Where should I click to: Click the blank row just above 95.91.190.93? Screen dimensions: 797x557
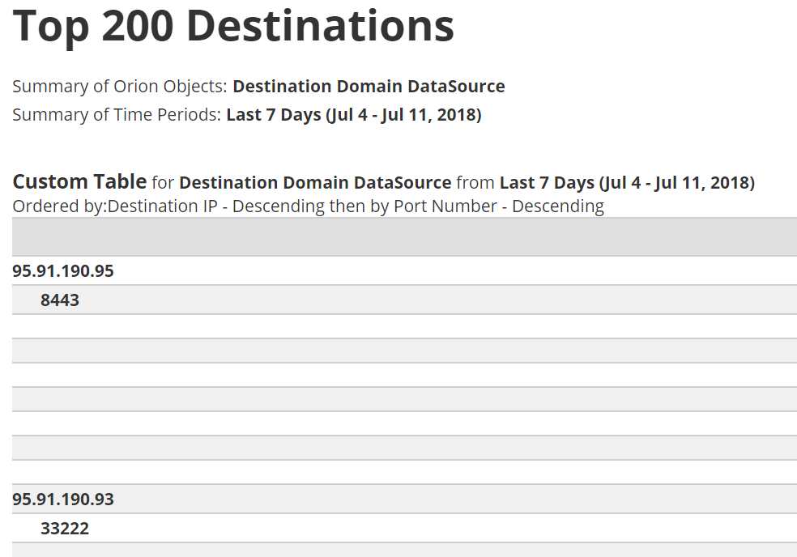(x=404, y=472)
